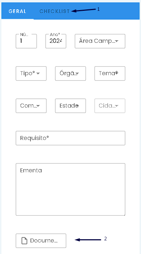Open the disabled Cida... dropdown

coord(110,106)
